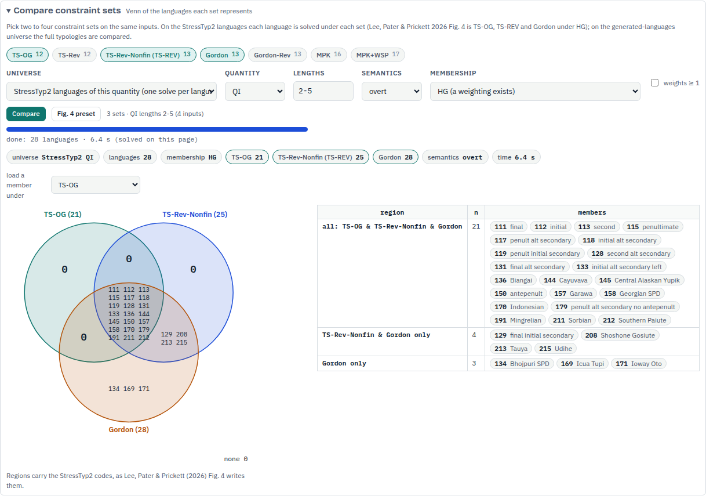This screenshot has width=706, height=496.
Task: Click the TS-Rev-Nonfin (25) Venn circle label
Action: coord(195,215)
